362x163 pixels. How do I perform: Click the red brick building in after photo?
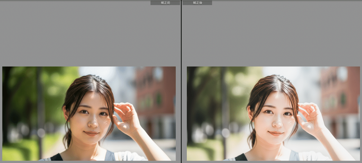tap(339, 90)
